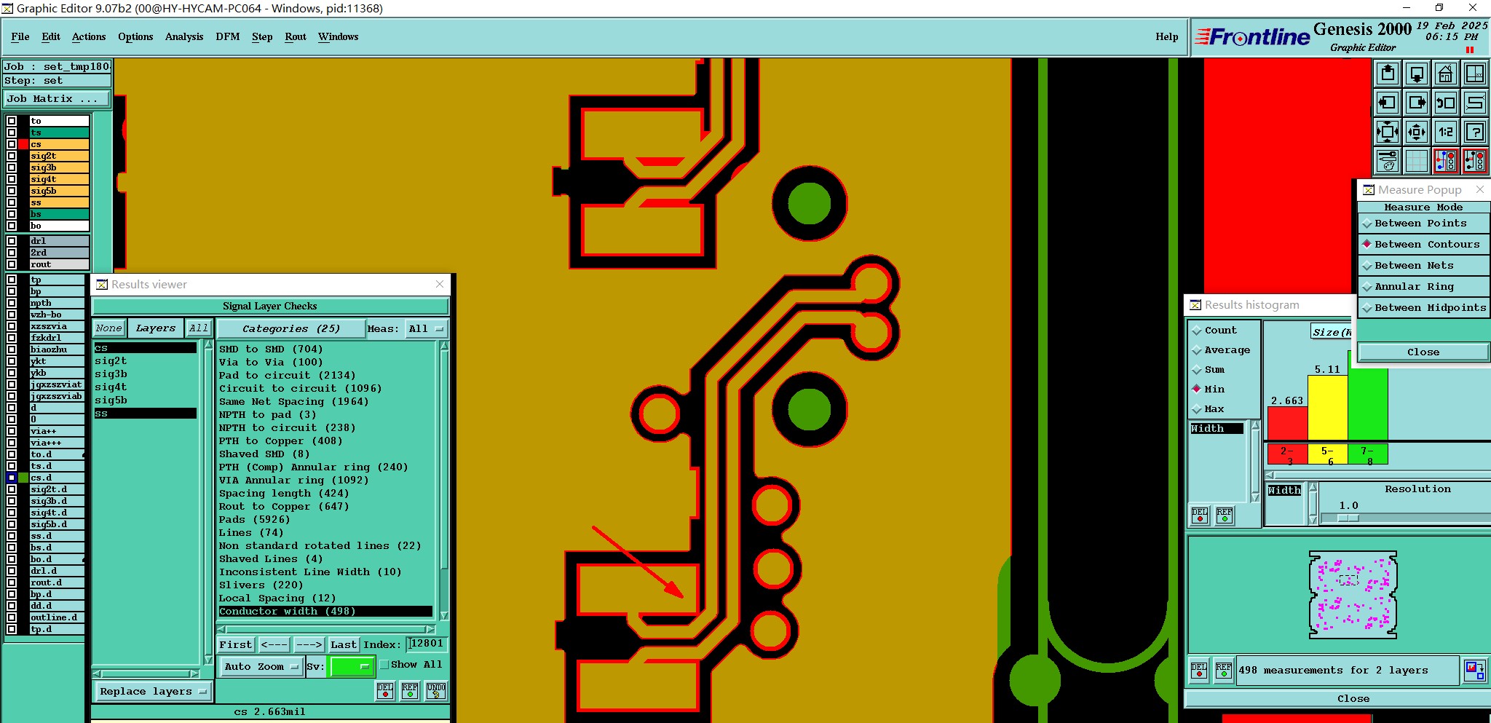Viewport: 1491px width, 723px height.
Task: Click the zoom out arrows icon
Action: [x=1417, y=132]
